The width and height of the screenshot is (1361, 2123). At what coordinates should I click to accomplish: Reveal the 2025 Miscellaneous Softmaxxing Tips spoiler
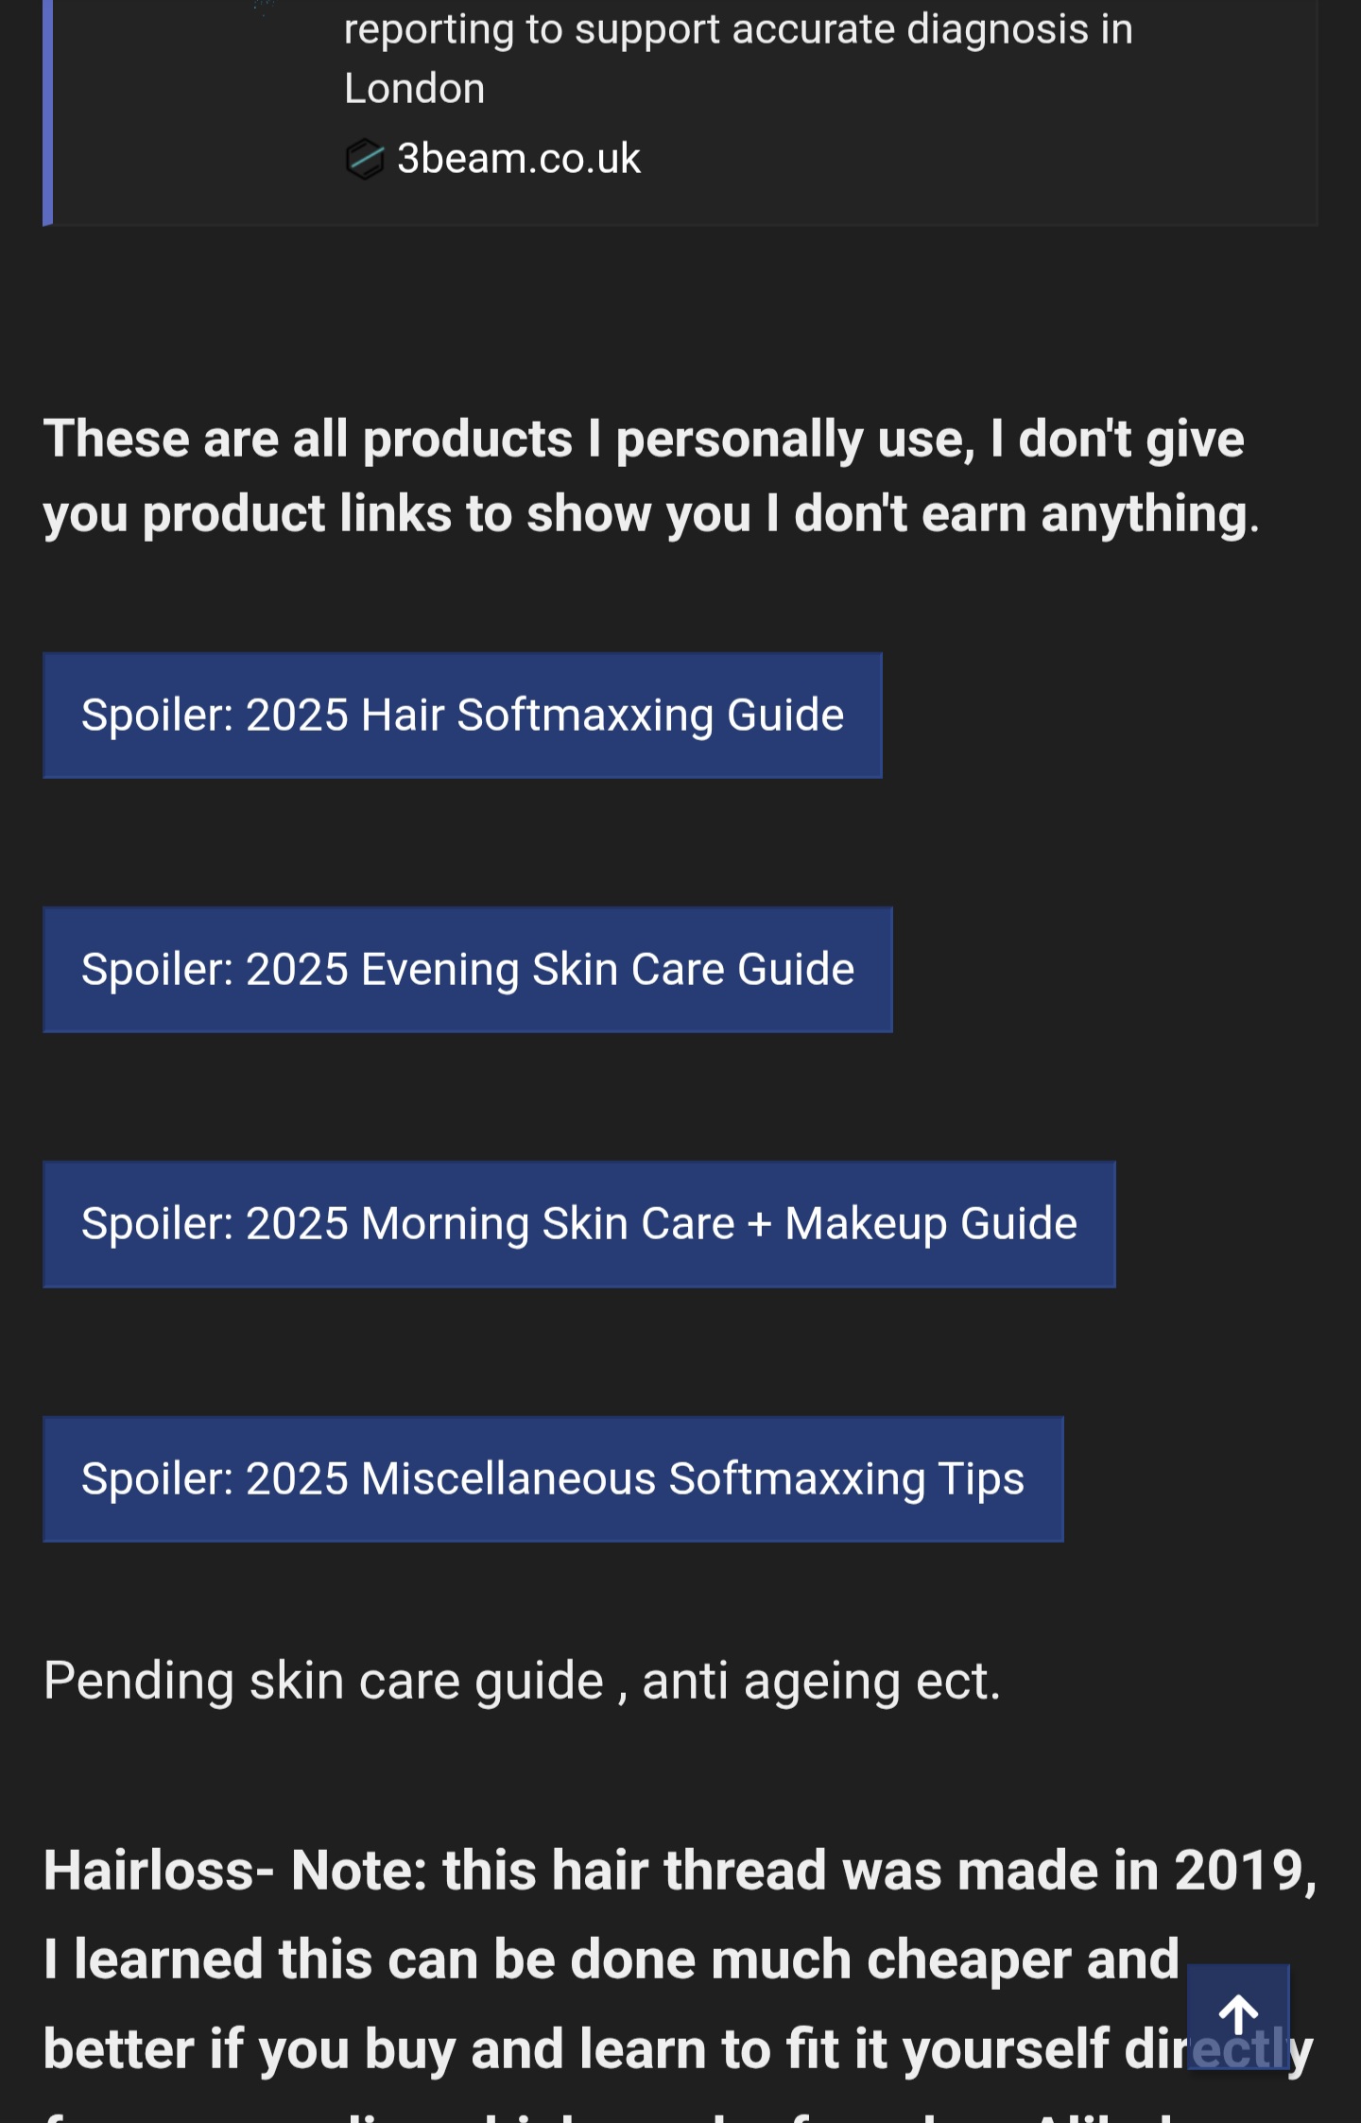click(553, 1479)
